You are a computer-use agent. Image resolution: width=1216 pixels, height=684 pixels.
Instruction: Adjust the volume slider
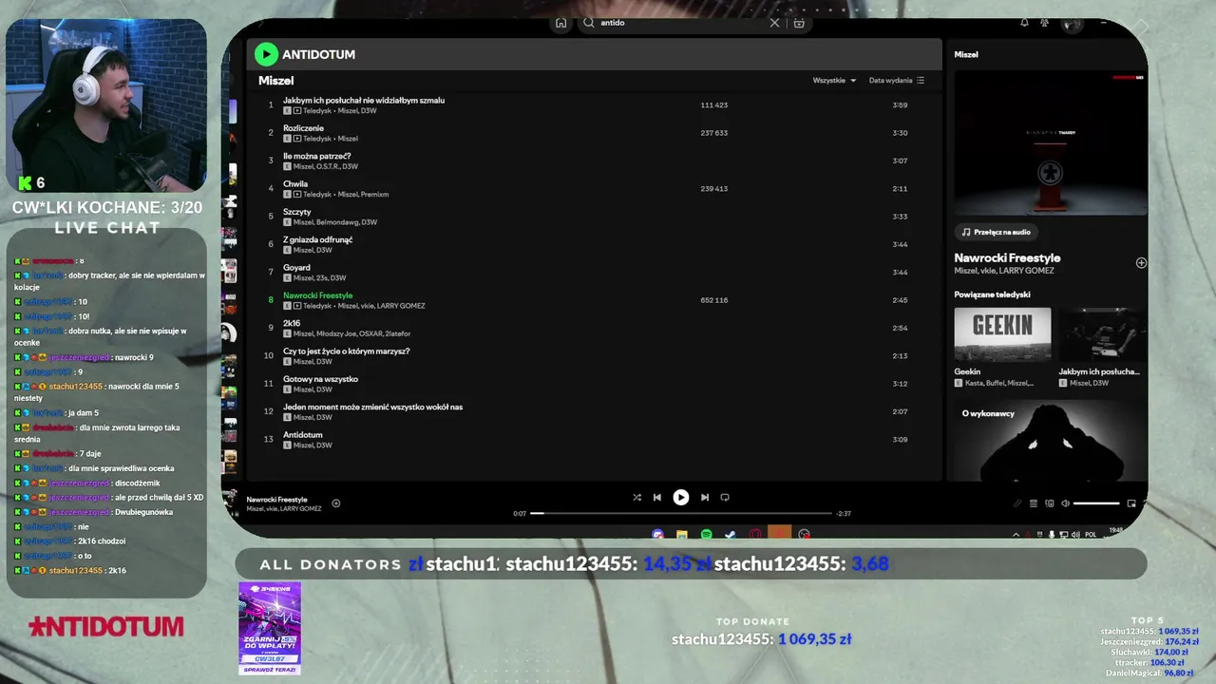click(1096, 503)
